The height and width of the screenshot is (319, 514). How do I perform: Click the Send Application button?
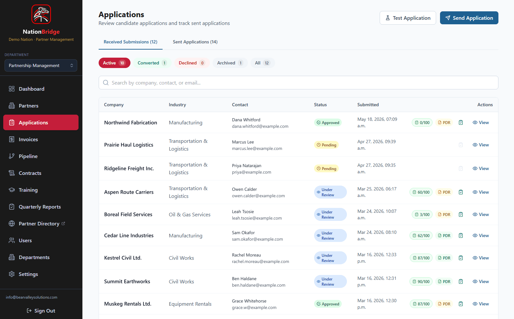point(469,18)
